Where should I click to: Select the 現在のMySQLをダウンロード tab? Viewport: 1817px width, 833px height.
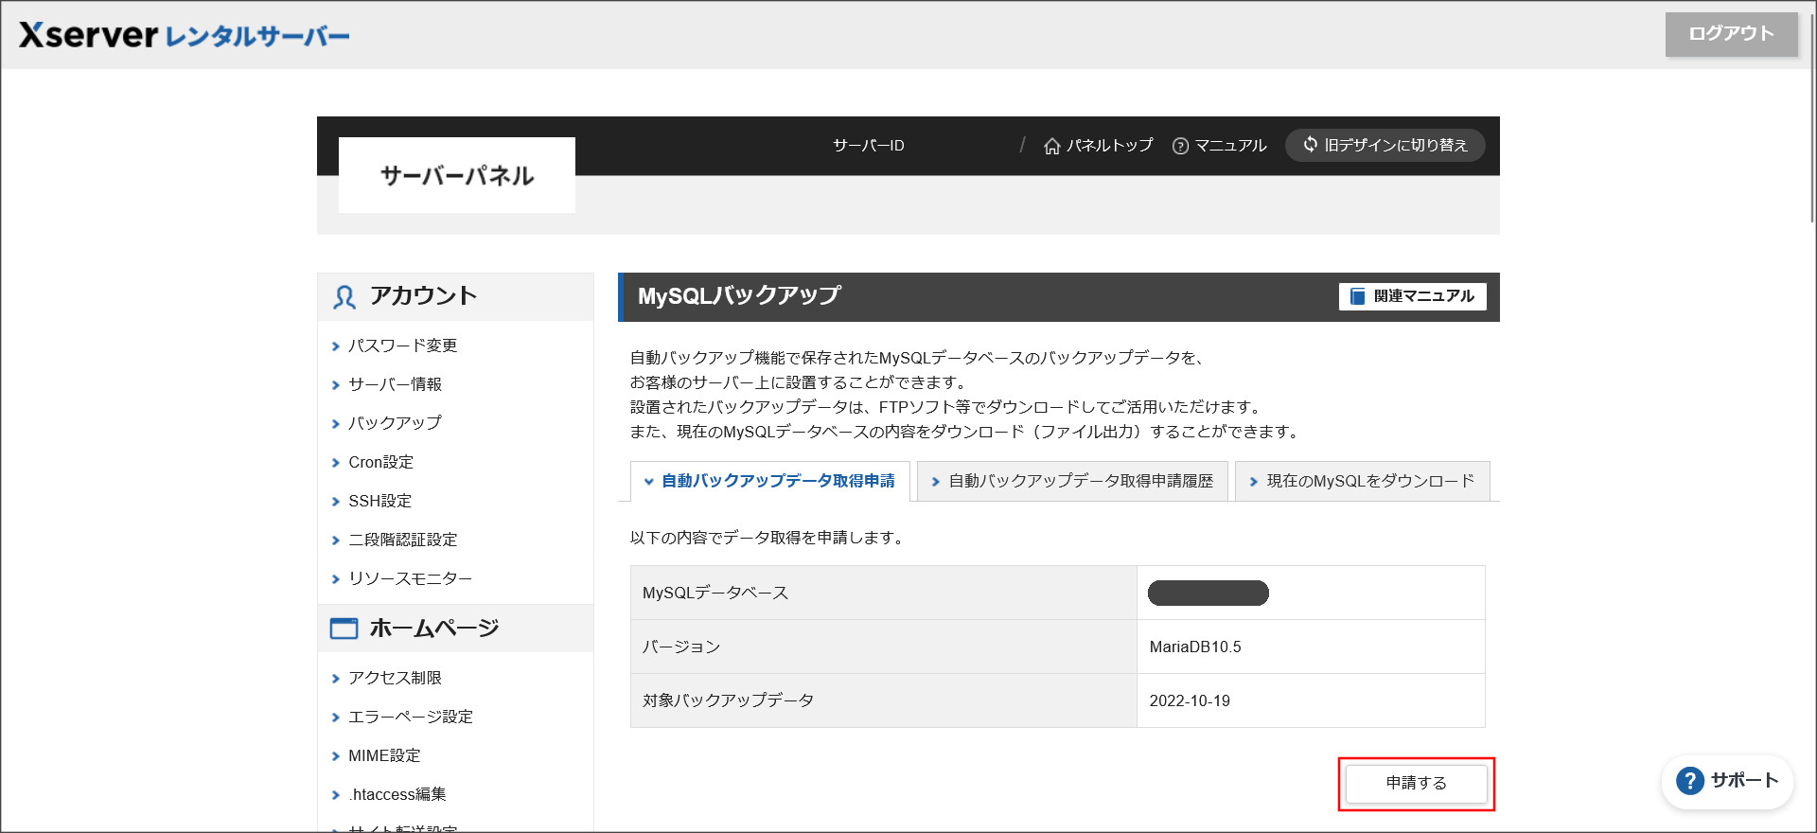click(1362, 481)
